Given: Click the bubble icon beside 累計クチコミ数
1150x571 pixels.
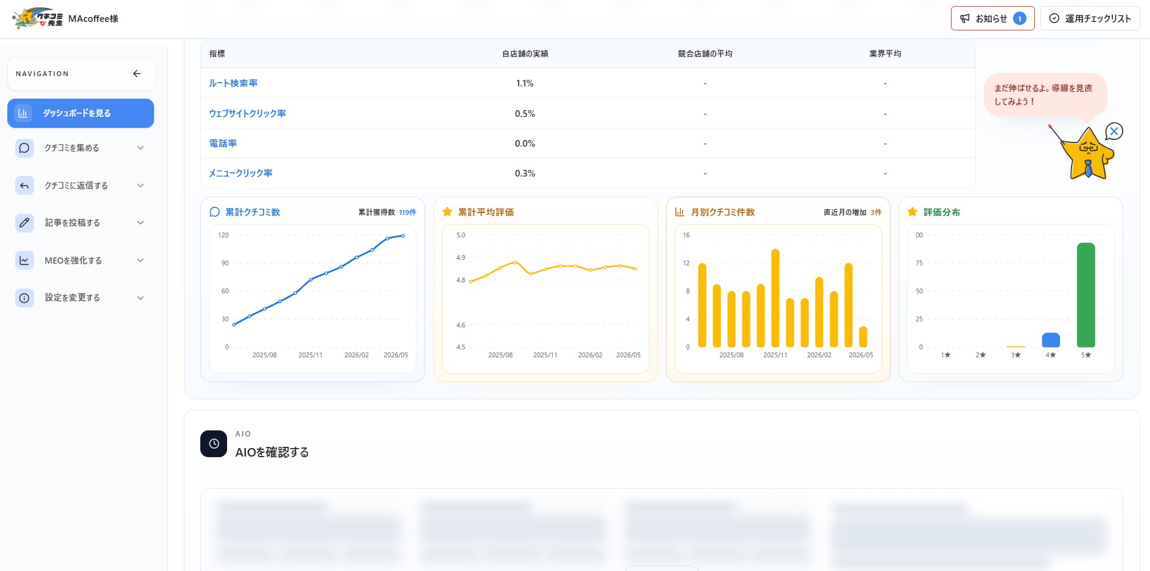Looking at the screenshot, I should pos(214,212).
